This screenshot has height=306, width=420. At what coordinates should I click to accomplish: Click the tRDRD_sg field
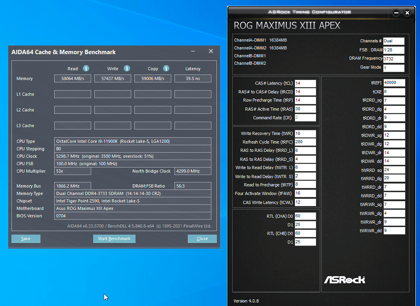(x=394, y=100)
